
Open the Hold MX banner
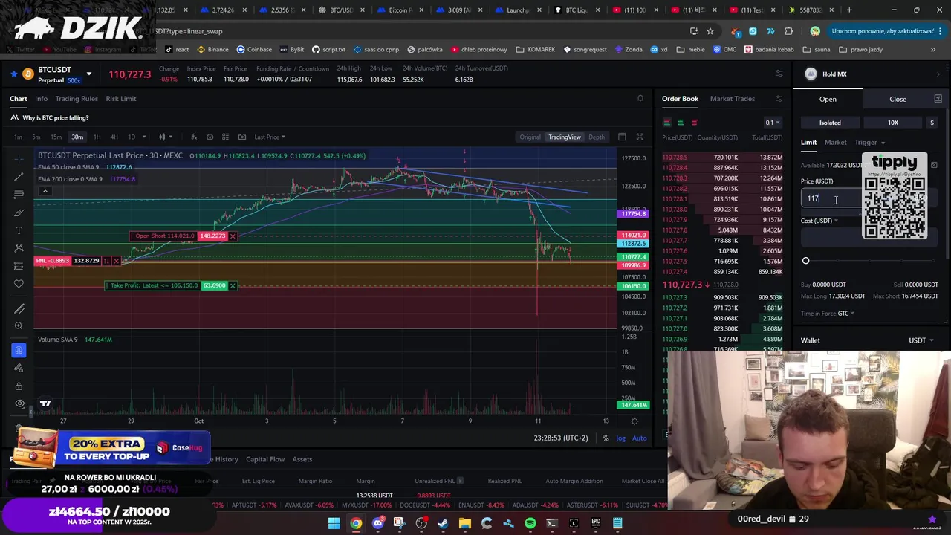[872, 74]
